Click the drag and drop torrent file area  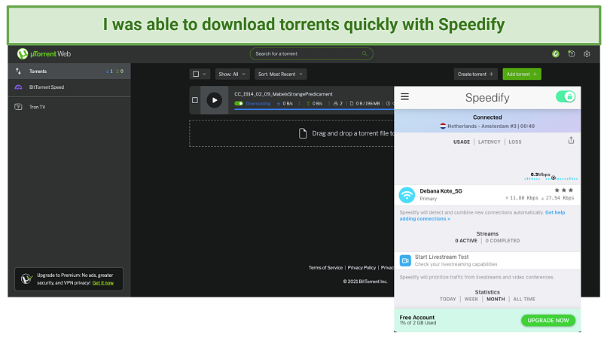point(291,133)
